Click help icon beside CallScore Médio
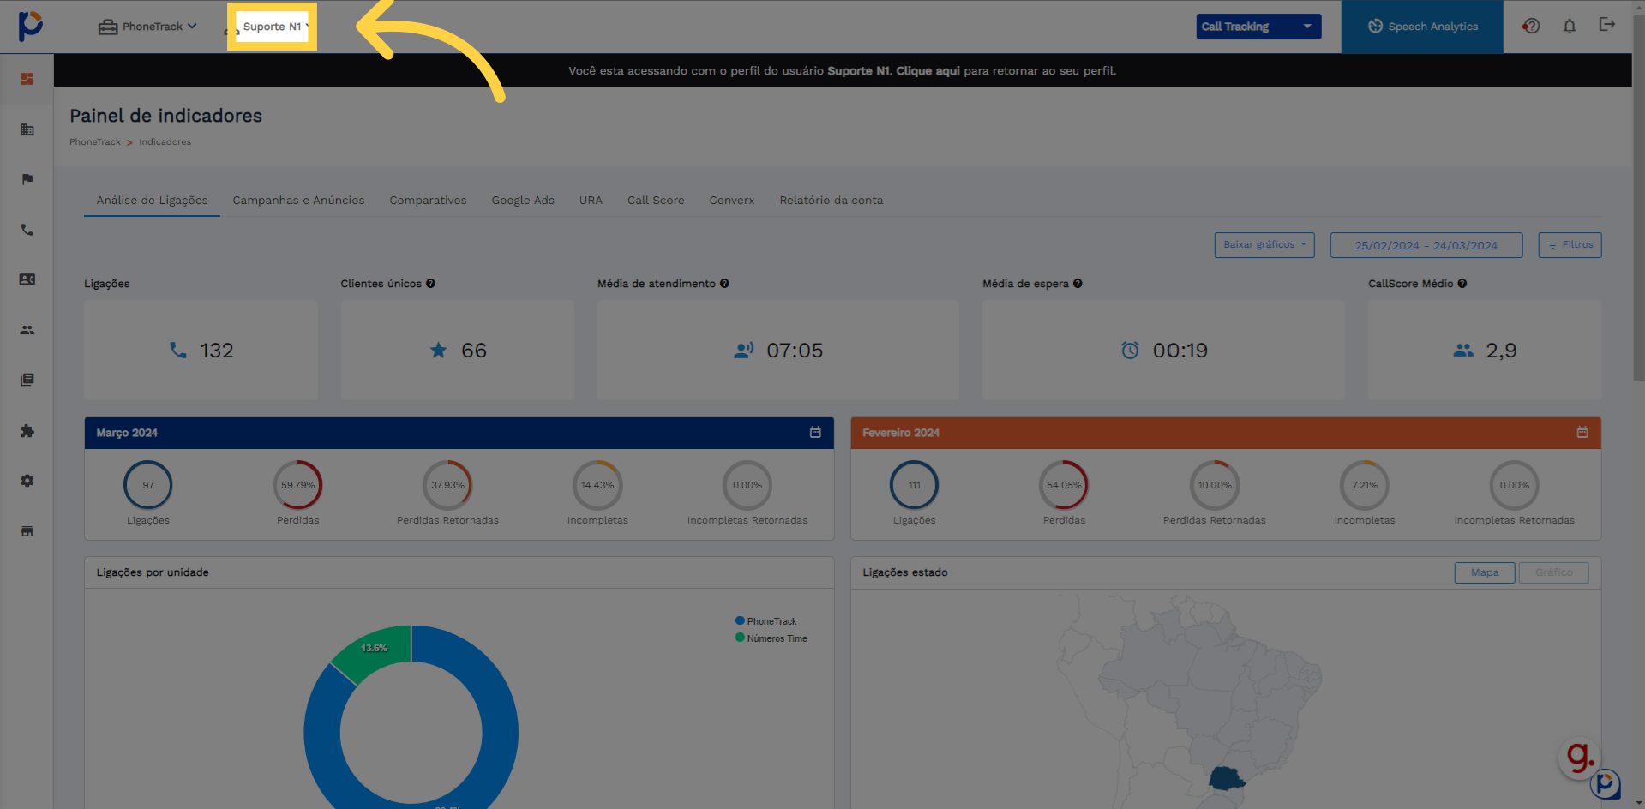The width and height of the screenshot is (1645, 809). click(x=1462, y=284)
